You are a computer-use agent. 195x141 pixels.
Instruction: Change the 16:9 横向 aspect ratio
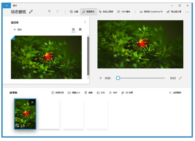123,12
